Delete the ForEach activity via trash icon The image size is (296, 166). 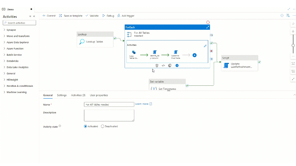click(x=157, y=65)
